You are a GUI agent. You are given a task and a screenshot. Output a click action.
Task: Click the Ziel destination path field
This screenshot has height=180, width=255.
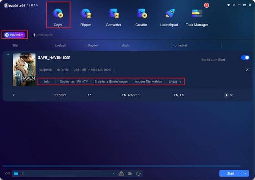click(64, 173)
